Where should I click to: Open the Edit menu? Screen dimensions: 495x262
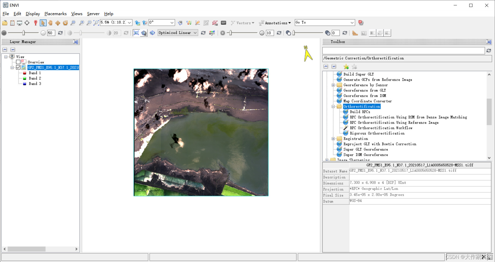(17, 14)
